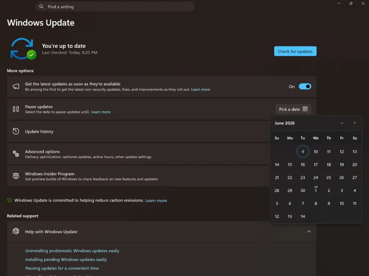
Task: Collapse Help with Windows Update section
Action: tap(309, 232)
